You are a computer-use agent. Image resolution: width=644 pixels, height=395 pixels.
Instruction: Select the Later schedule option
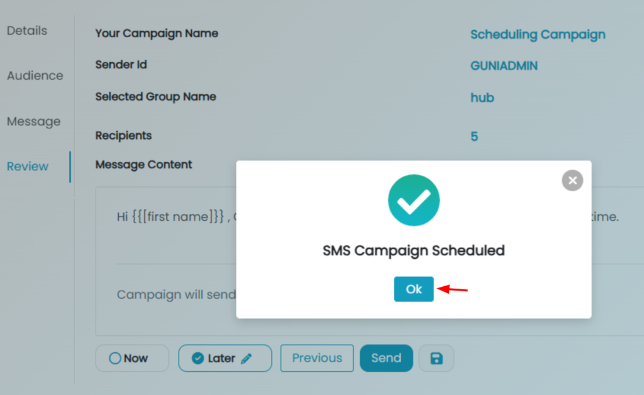coord(221,359)
